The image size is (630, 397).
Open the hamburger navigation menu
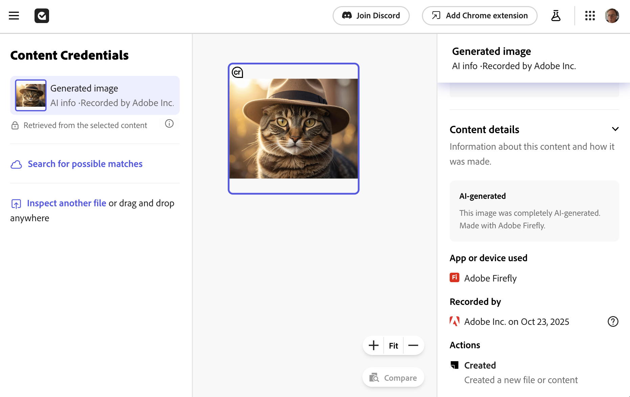pos(14,16)
